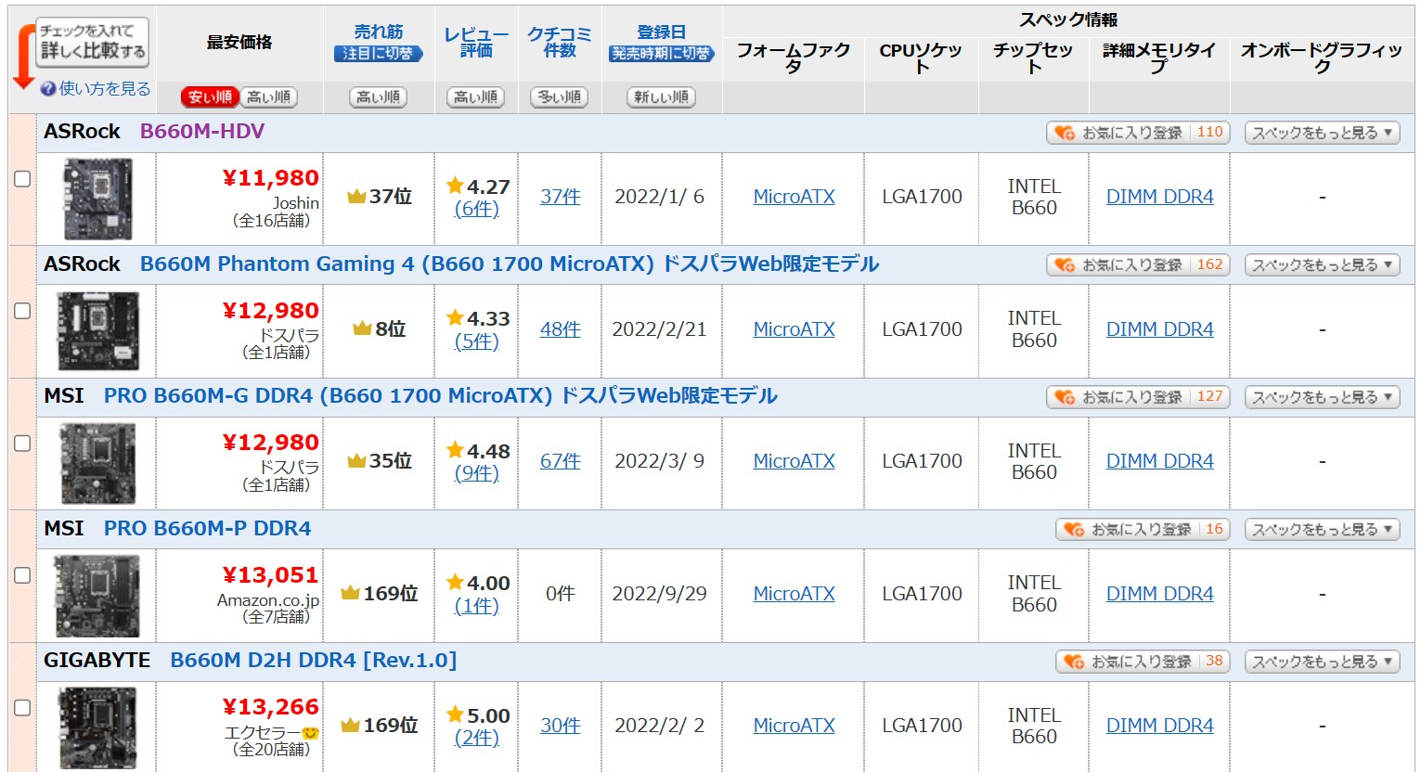Click the 35位 crown ranking for PRO B660M-G
Screen dimensions: 1421x772
(x=380, y=461)
